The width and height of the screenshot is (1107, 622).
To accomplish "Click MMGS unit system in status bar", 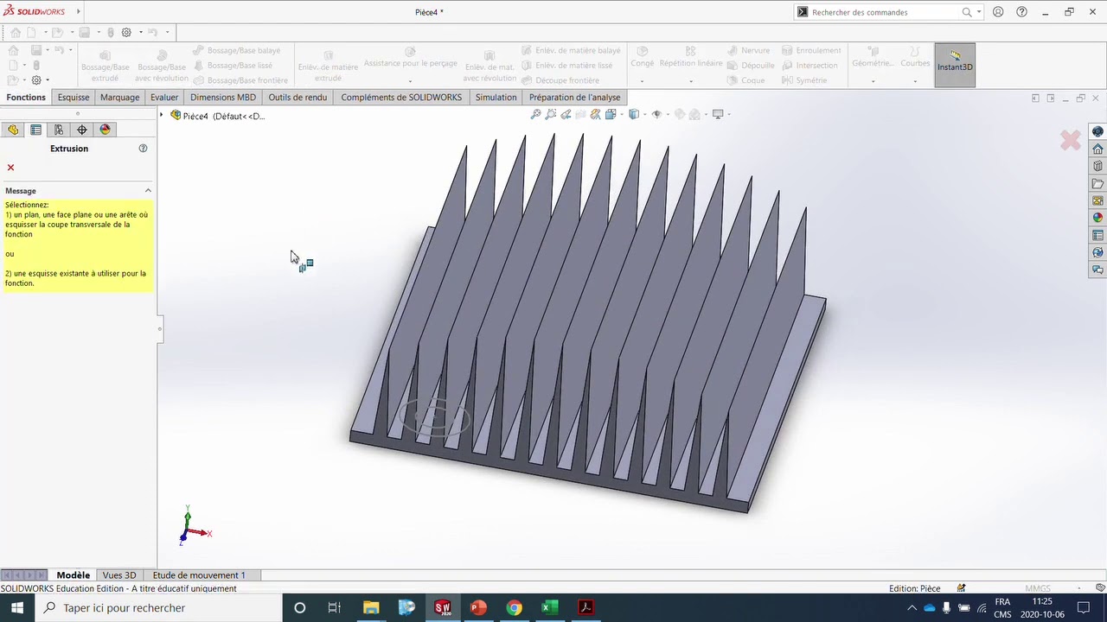I will click(1038, 588).
